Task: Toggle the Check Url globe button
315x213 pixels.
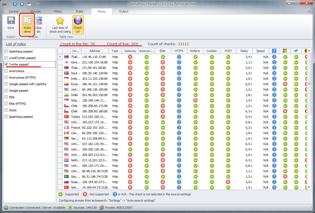Action: pos(78,25)
